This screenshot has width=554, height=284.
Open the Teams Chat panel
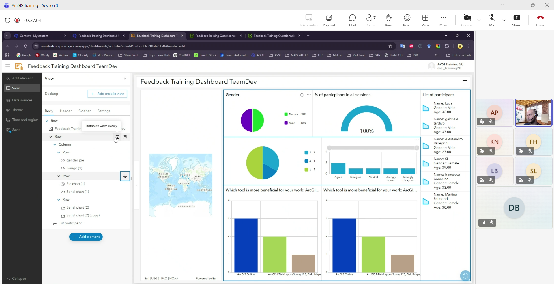[353, 21]
